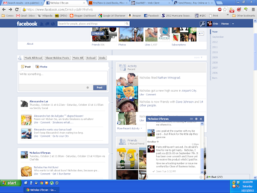Click the Friends box silhouette icon
Image resolution: width=257 pixels, height=193 pixels.
[122, 142]
